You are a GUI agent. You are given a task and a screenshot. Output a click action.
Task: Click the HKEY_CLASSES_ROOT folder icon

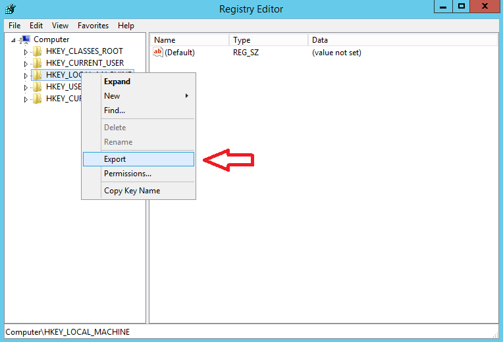click(38, 51)
